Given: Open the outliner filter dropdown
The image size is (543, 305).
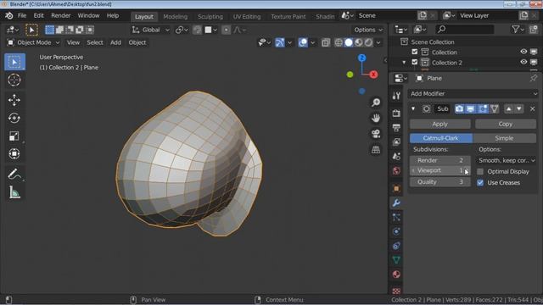Looking at the screenshot, I should (518, 30).
